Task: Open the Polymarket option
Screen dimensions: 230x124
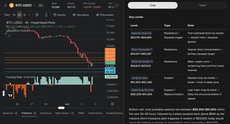Action: click(x=105, y=15)
